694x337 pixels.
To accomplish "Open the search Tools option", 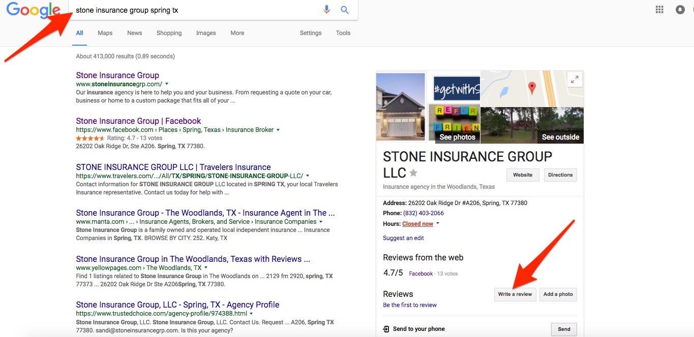I will [x=343, y=33].
